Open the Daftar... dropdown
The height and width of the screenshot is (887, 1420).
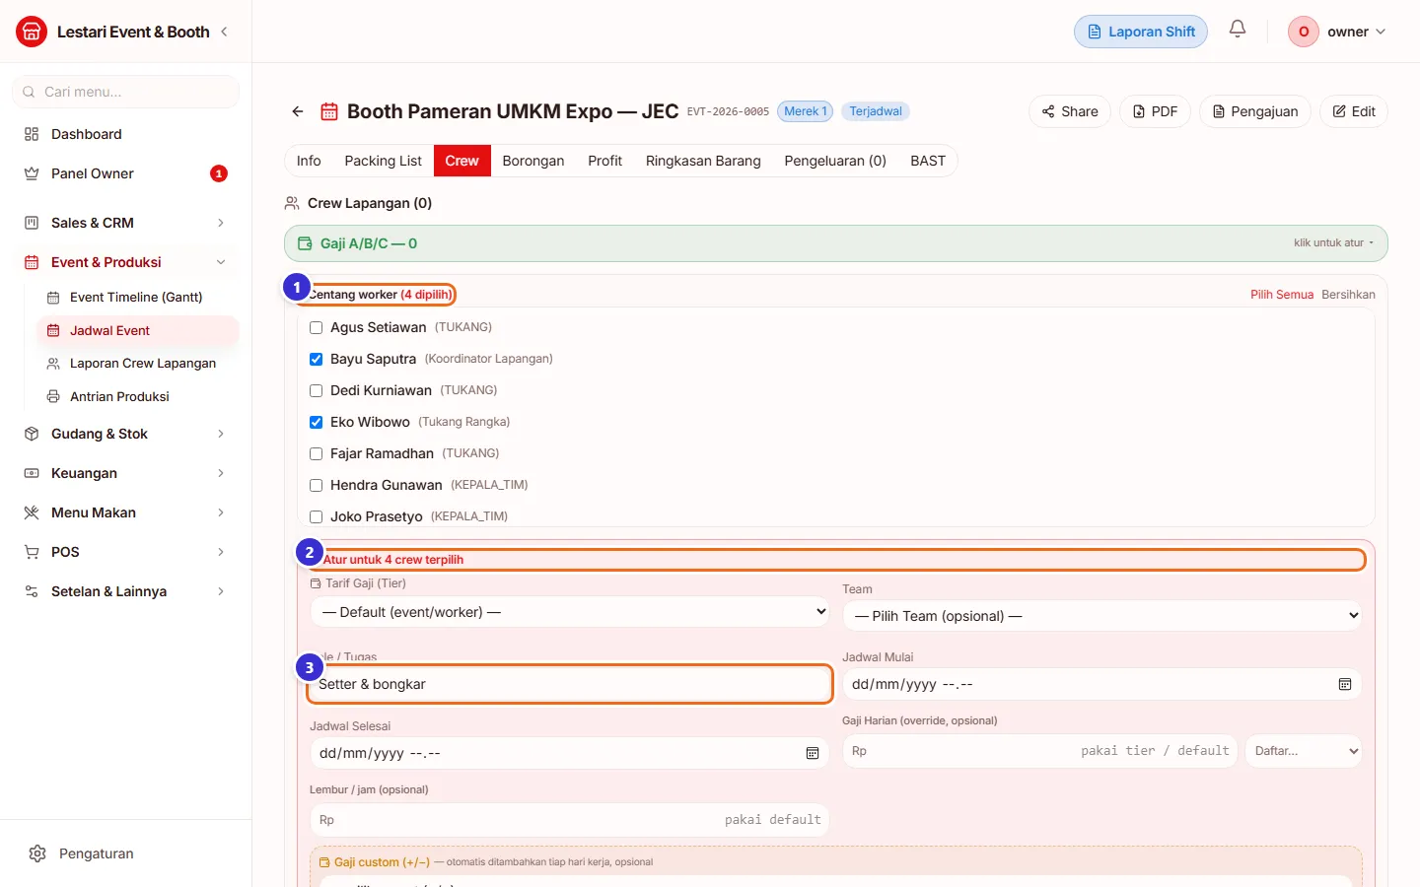(x=1304, y=751)
